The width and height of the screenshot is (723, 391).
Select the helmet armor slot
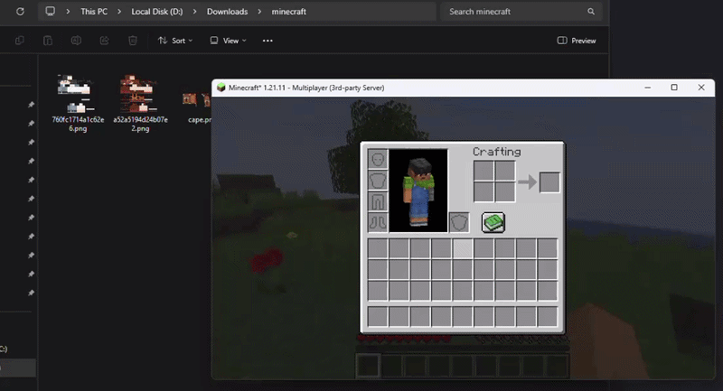(378, 159)
